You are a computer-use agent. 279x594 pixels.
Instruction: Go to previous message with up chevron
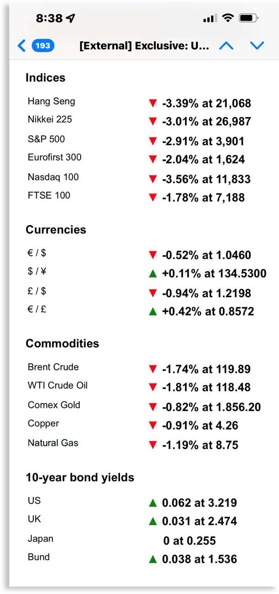226,45
